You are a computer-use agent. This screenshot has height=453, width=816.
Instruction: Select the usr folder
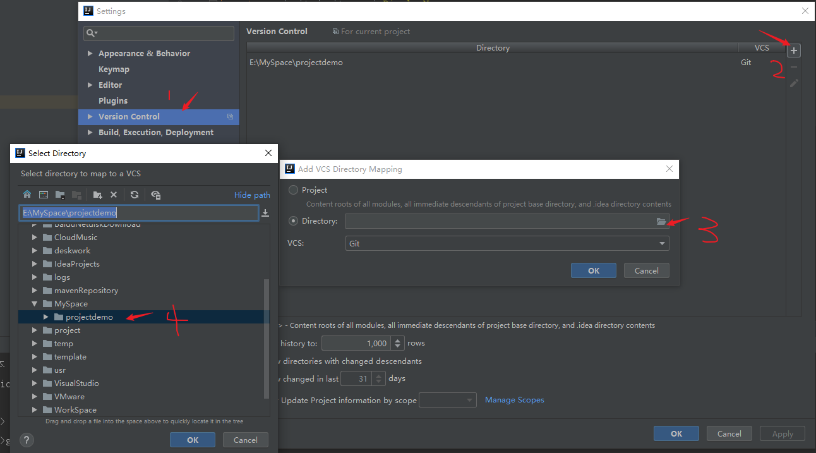(x=60, y=370)
